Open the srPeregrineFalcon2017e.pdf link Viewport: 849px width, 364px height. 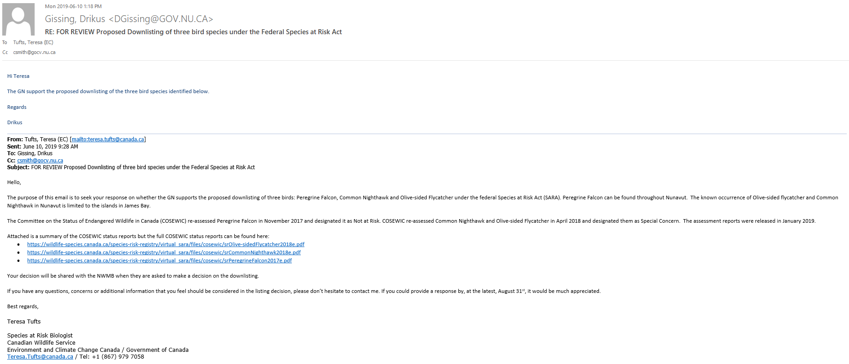(x=159, y=261)
